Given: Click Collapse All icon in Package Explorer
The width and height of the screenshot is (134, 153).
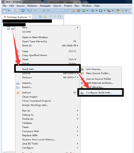Looking at the screenshot, I should click(x=40, y=17).
